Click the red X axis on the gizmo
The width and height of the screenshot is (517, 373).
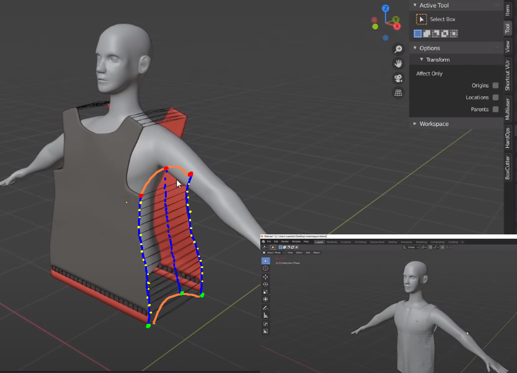pyautogui.click(x=397, y=26)
